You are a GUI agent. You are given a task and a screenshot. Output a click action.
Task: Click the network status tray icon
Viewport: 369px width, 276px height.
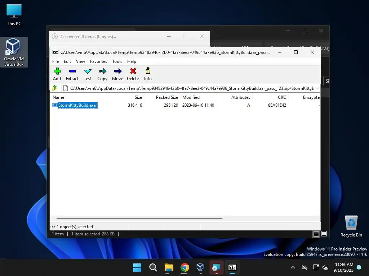316,267
